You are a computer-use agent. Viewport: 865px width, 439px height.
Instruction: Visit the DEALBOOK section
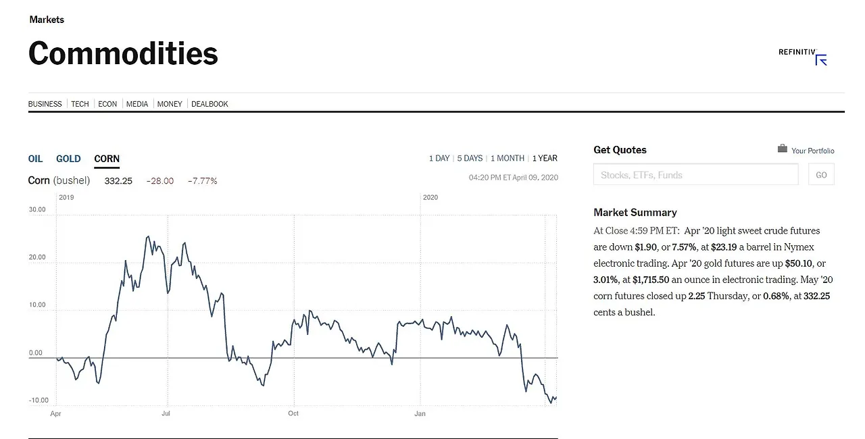209,104
